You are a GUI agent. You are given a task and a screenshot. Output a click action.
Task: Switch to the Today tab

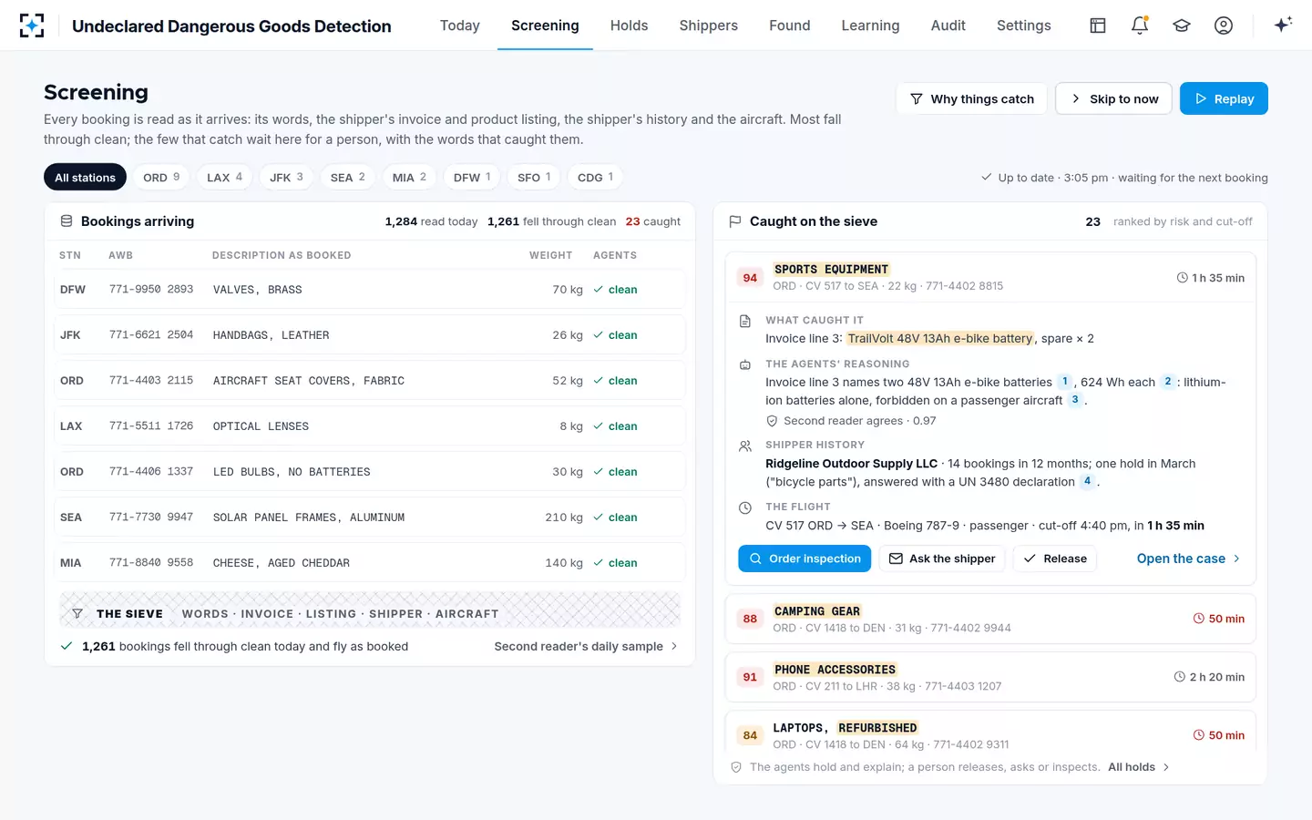(459, 26)
